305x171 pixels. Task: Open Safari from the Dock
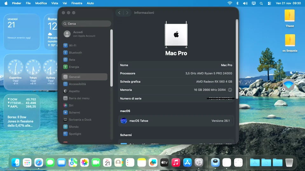[x=38, y=162]
